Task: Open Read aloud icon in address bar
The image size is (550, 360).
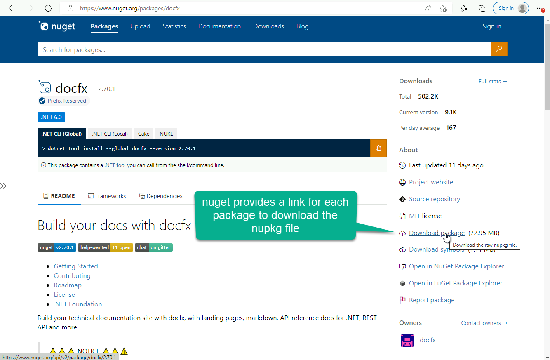Action: [x=428, y=8]
